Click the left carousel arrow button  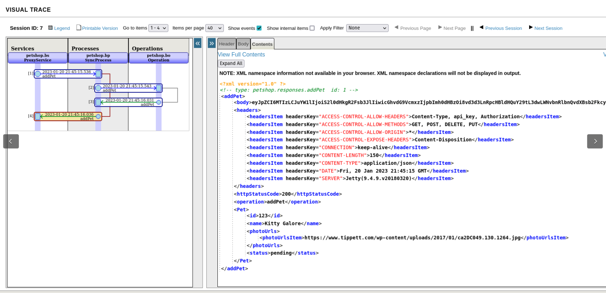tap(11, 141)
